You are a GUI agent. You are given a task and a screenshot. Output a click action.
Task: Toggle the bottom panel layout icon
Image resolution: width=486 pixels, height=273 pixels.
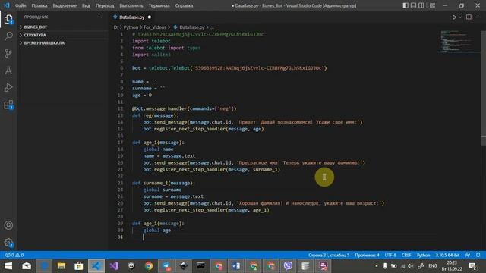pyautogui.click(x=413, y=5)
